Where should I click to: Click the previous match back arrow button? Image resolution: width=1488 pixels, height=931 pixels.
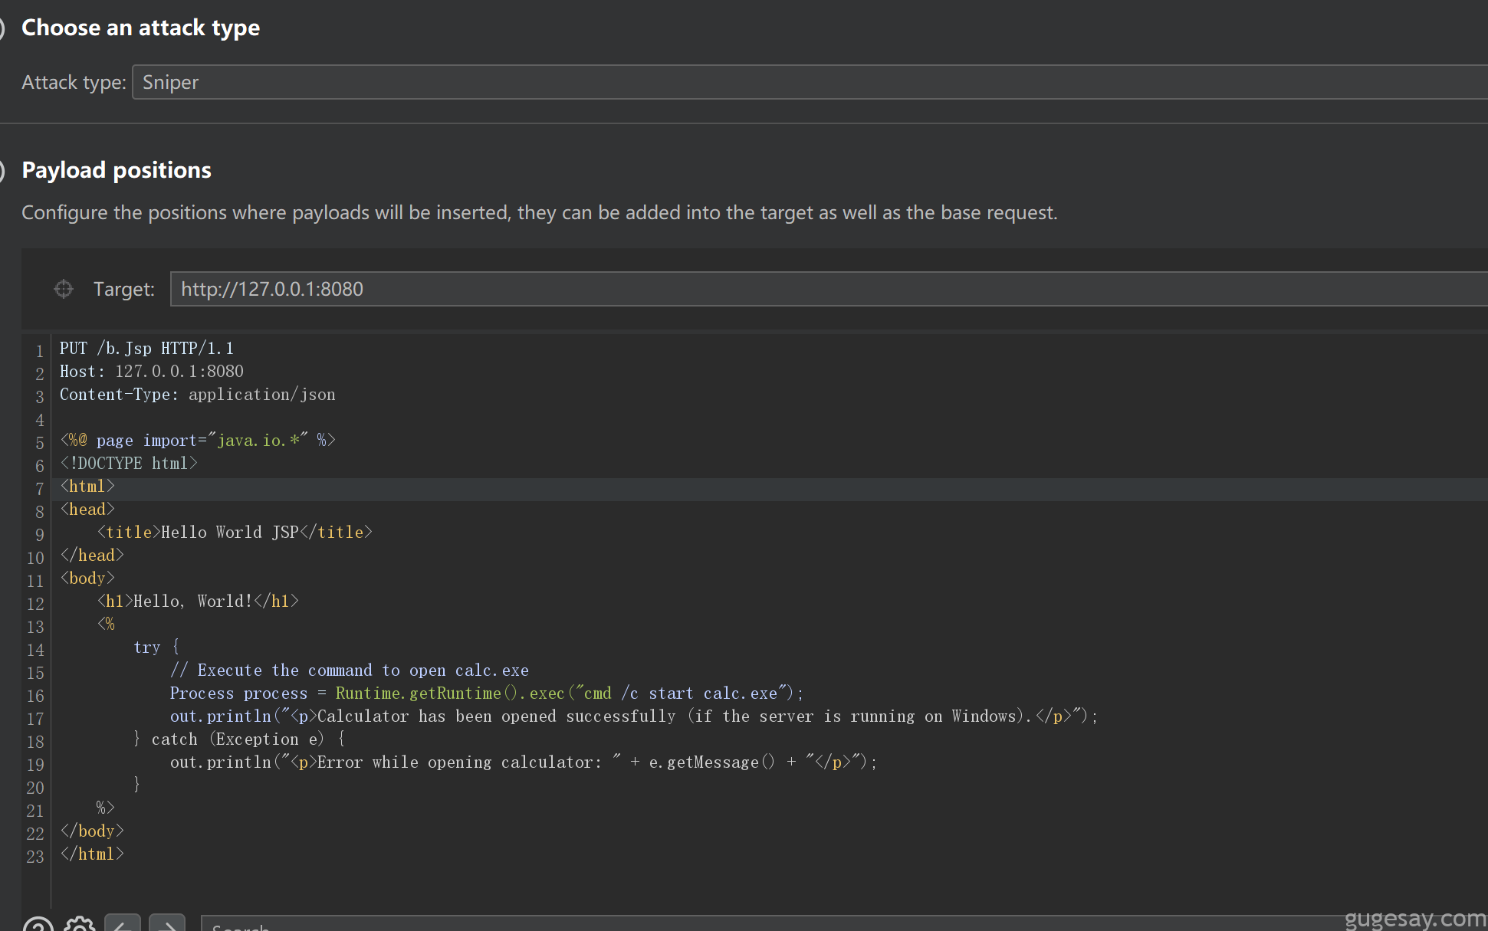pyautogui.click(x=123, y=924)
